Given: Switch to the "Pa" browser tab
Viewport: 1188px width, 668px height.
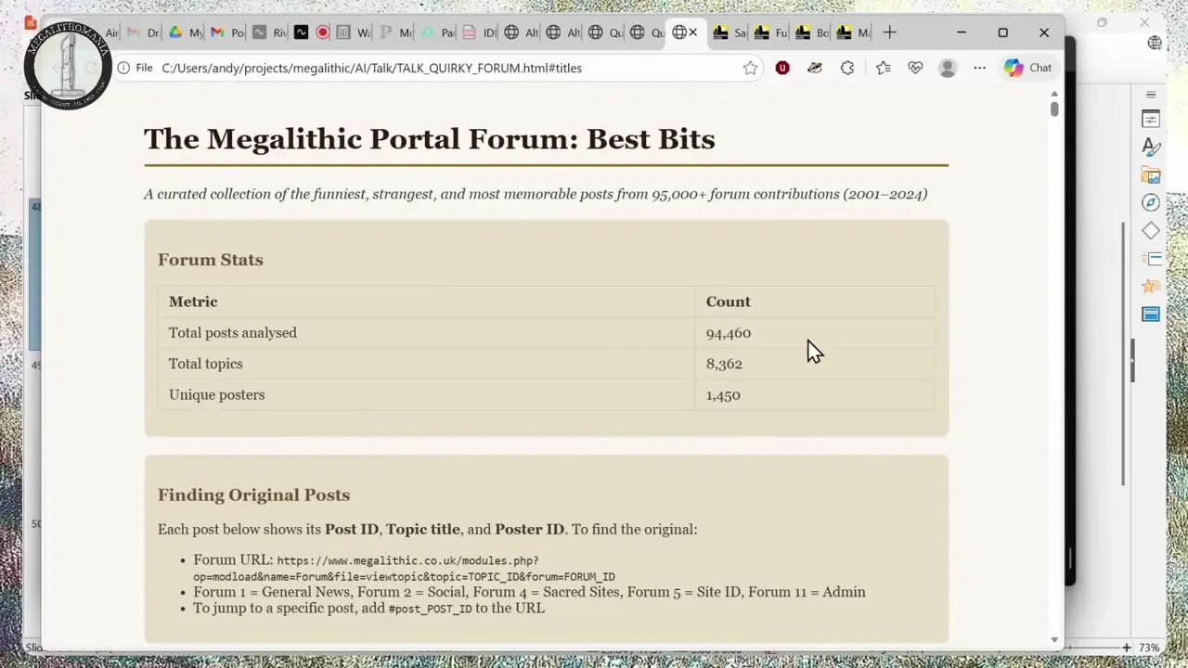Looking at the screenshot, I should 437,32.
